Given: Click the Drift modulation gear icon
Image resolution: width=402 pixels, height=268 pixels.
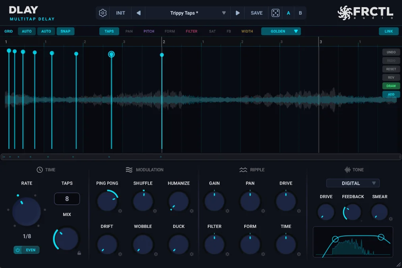Looking at the screenshot, I should [120, 254].
